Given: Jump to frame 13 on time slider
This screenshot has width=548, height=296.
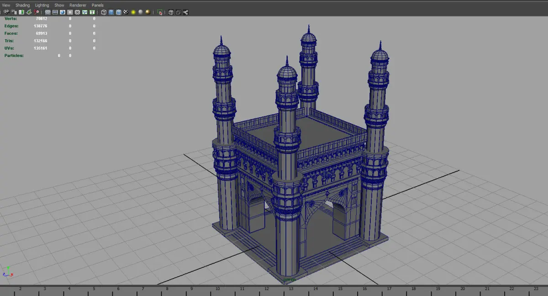Looking at the screenshot, I should pos(291,289).
